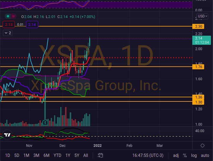This screenshot has height=161, width=213.
Task: Click the Mar label on time axis
Action: [160, 146]
